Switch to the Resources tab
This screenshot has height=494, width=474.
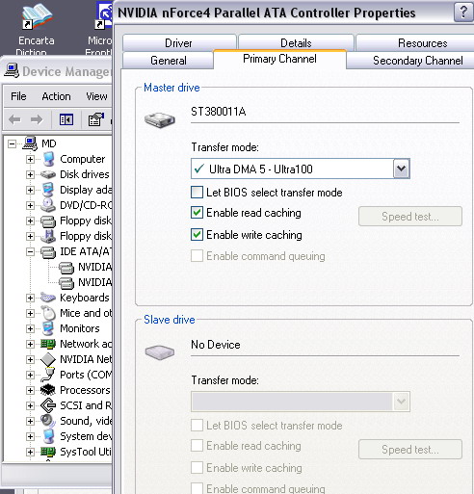pos(416,43)
